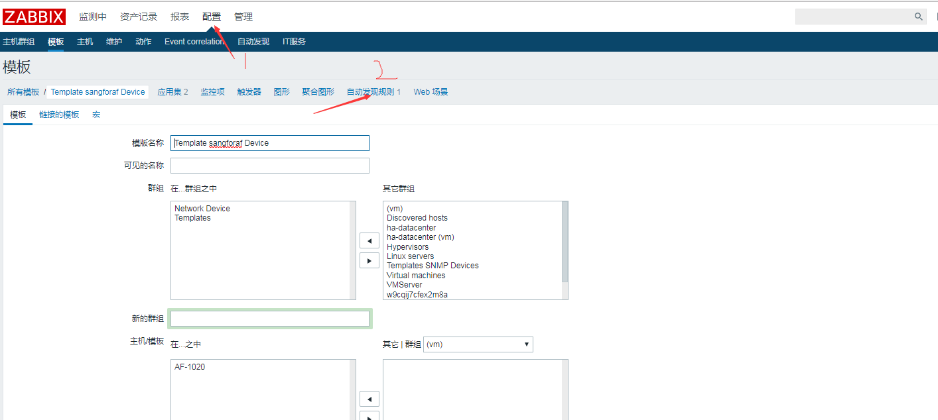Open 应用集 2 link
This screenshot has height=420, width=938.
click(172, 92)
